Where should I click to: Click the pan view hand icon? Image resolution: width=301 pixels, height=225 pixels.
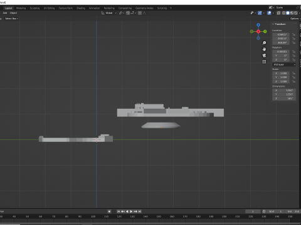point(264,49)
